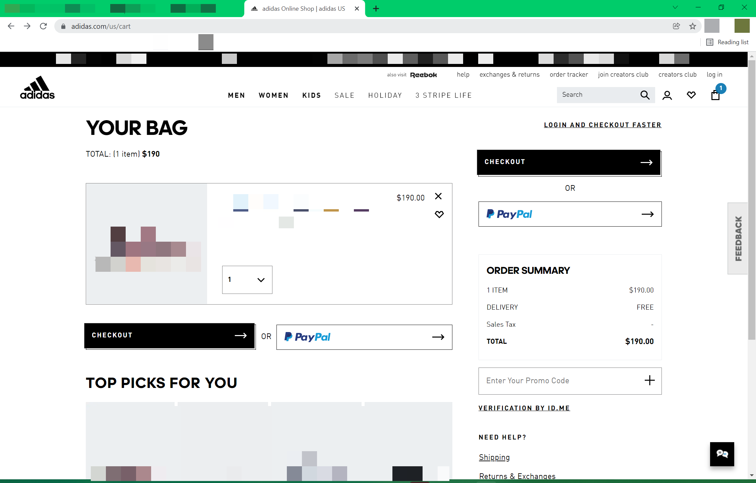Open the order tracker link

569,75
